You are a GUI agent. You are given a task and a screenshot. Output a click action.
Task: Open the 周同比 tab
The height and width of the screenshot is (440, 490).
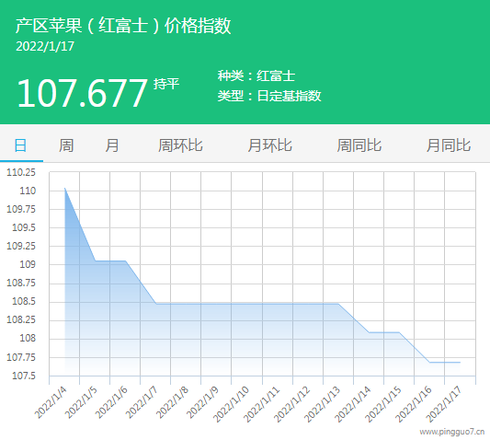(x=359, y=145)
